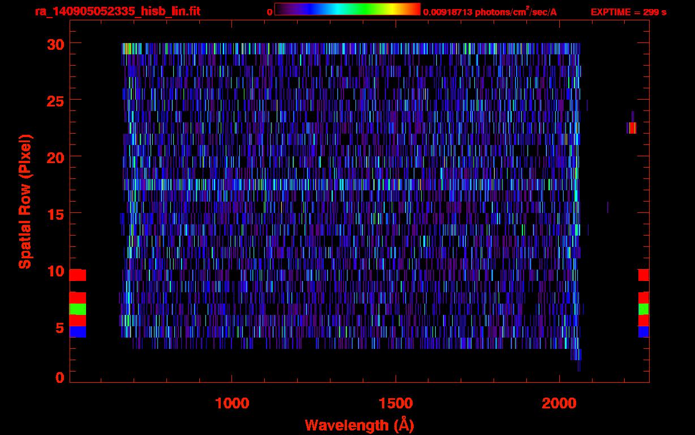
Task: Select the 20 tick label on the y-axis
Action: point(55,157)
